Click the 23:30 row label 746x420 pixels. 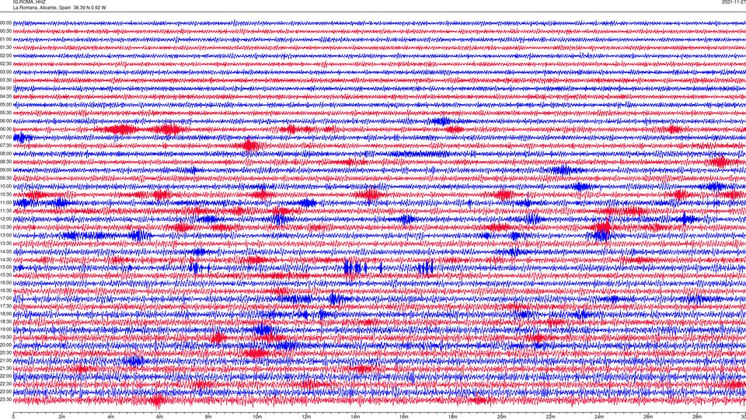[5, 400]
